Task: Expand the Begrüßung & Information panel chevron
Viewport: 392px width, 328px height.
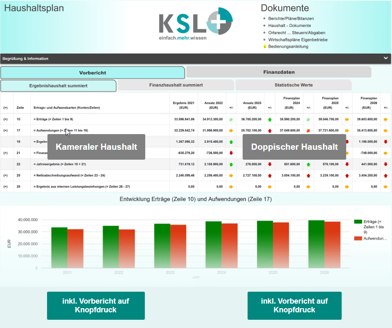Action: point(386,58)
